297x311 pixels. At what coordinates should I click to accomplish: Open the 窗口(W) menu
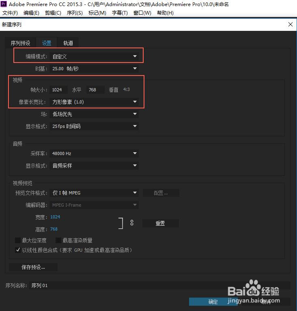142,13
